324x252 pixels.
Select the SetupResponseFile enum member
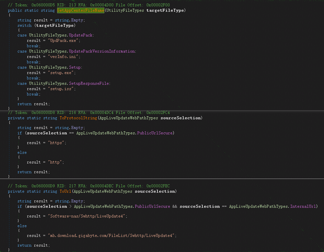pos(89,83)
